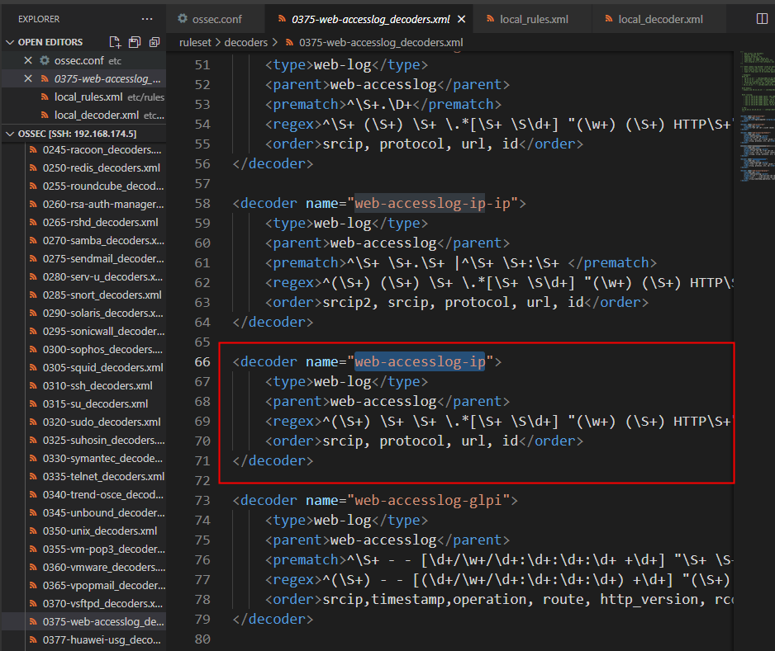The height and width of the screenshot is (651, 775).
Task: Open Explorer more actions ellipsis menu
Action: tap(147, 19)
